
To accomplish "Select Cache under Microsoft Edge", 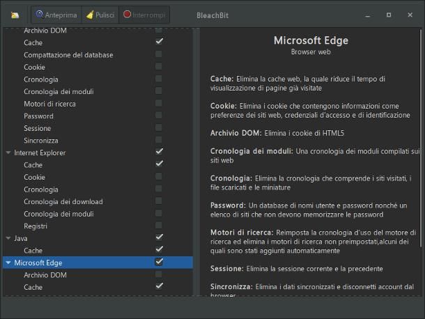I will (33, 287).
